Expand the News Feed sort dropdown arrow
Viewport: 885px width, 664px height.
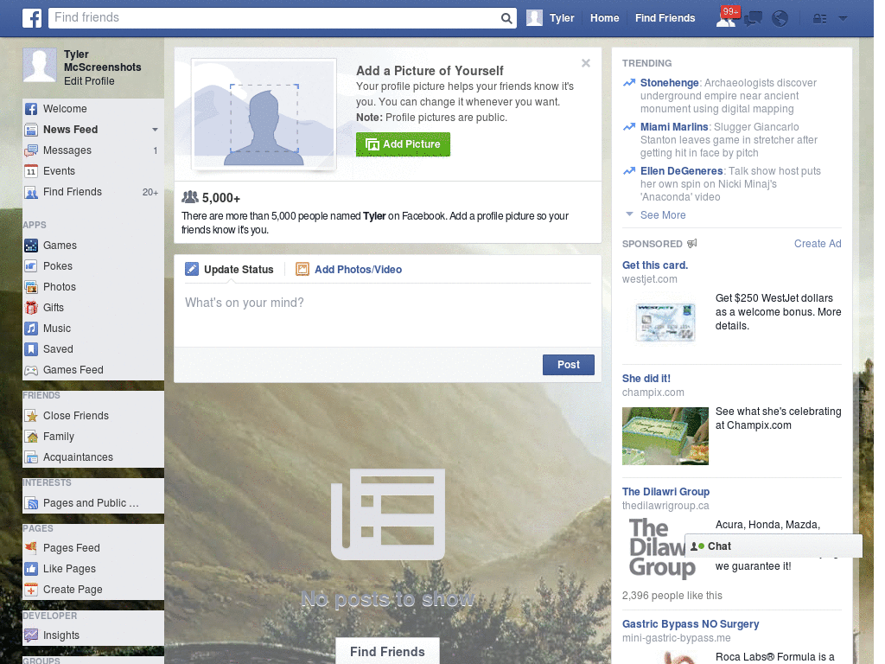tap(155, 130)
